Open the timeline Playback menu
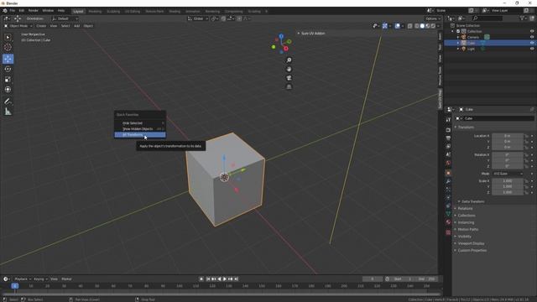The width and height of the screenshot is (537, 302). pyautogui.click(x=23, y=279)
